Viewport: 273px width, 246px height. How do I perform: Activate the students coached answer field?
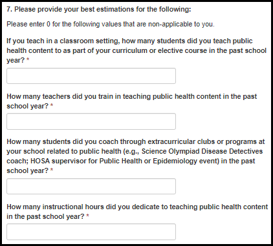point(91,187)
